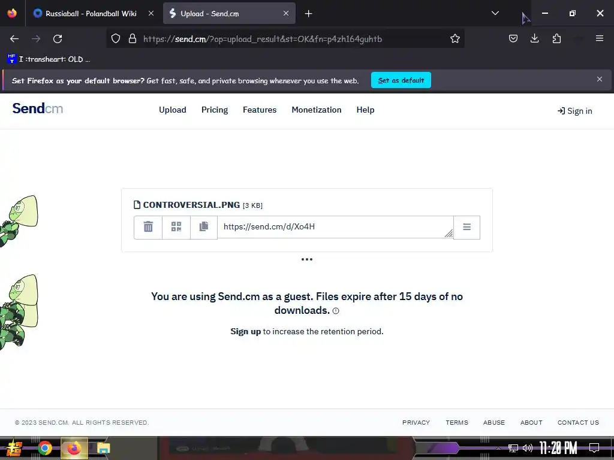Click Sign in at top right
This screenshot has height=460, width=614.
[574, 111]
